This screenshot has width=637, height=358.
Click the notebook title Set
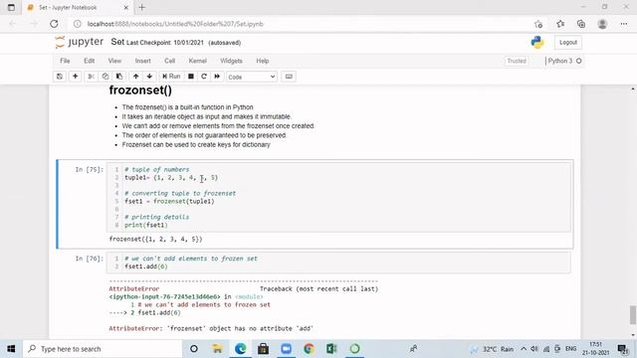117,42
